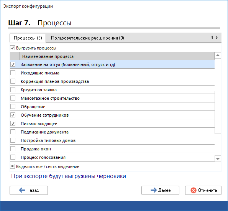Check the Продажа окон checkbox

[x=13, y=149]
